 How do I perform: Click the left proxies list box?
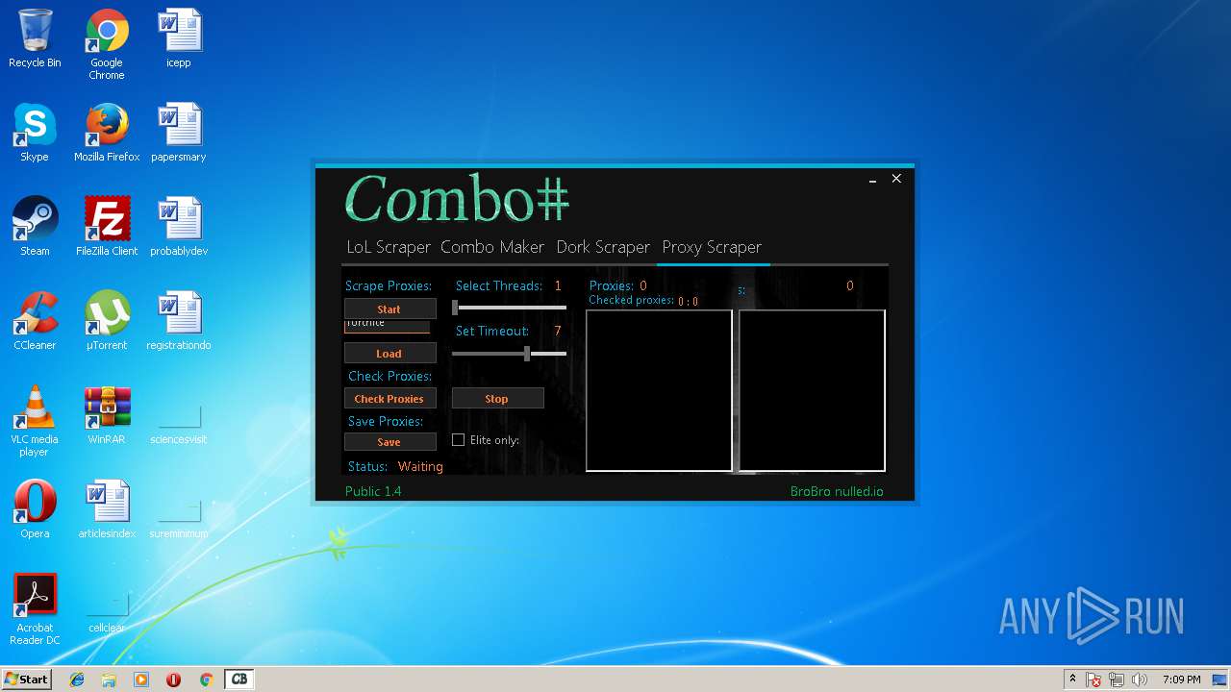tap(659, 391)
